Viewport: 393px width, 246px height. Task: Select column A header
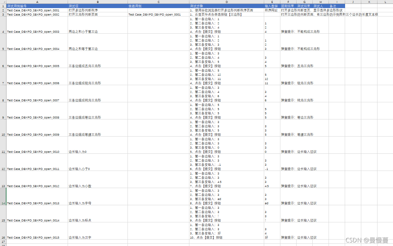pyautogui.click(x=37, y=2)
